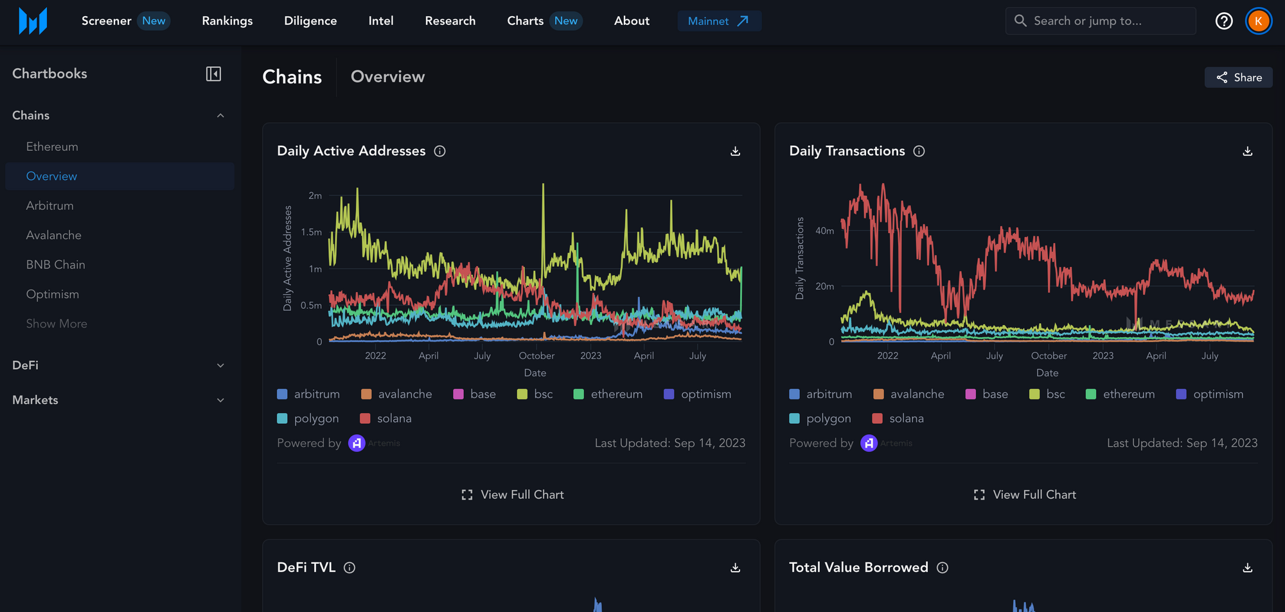Screen dimensions: 1285x612
Task: Click the Chains breadcrumb heading
Action: (x=292, y=77)
